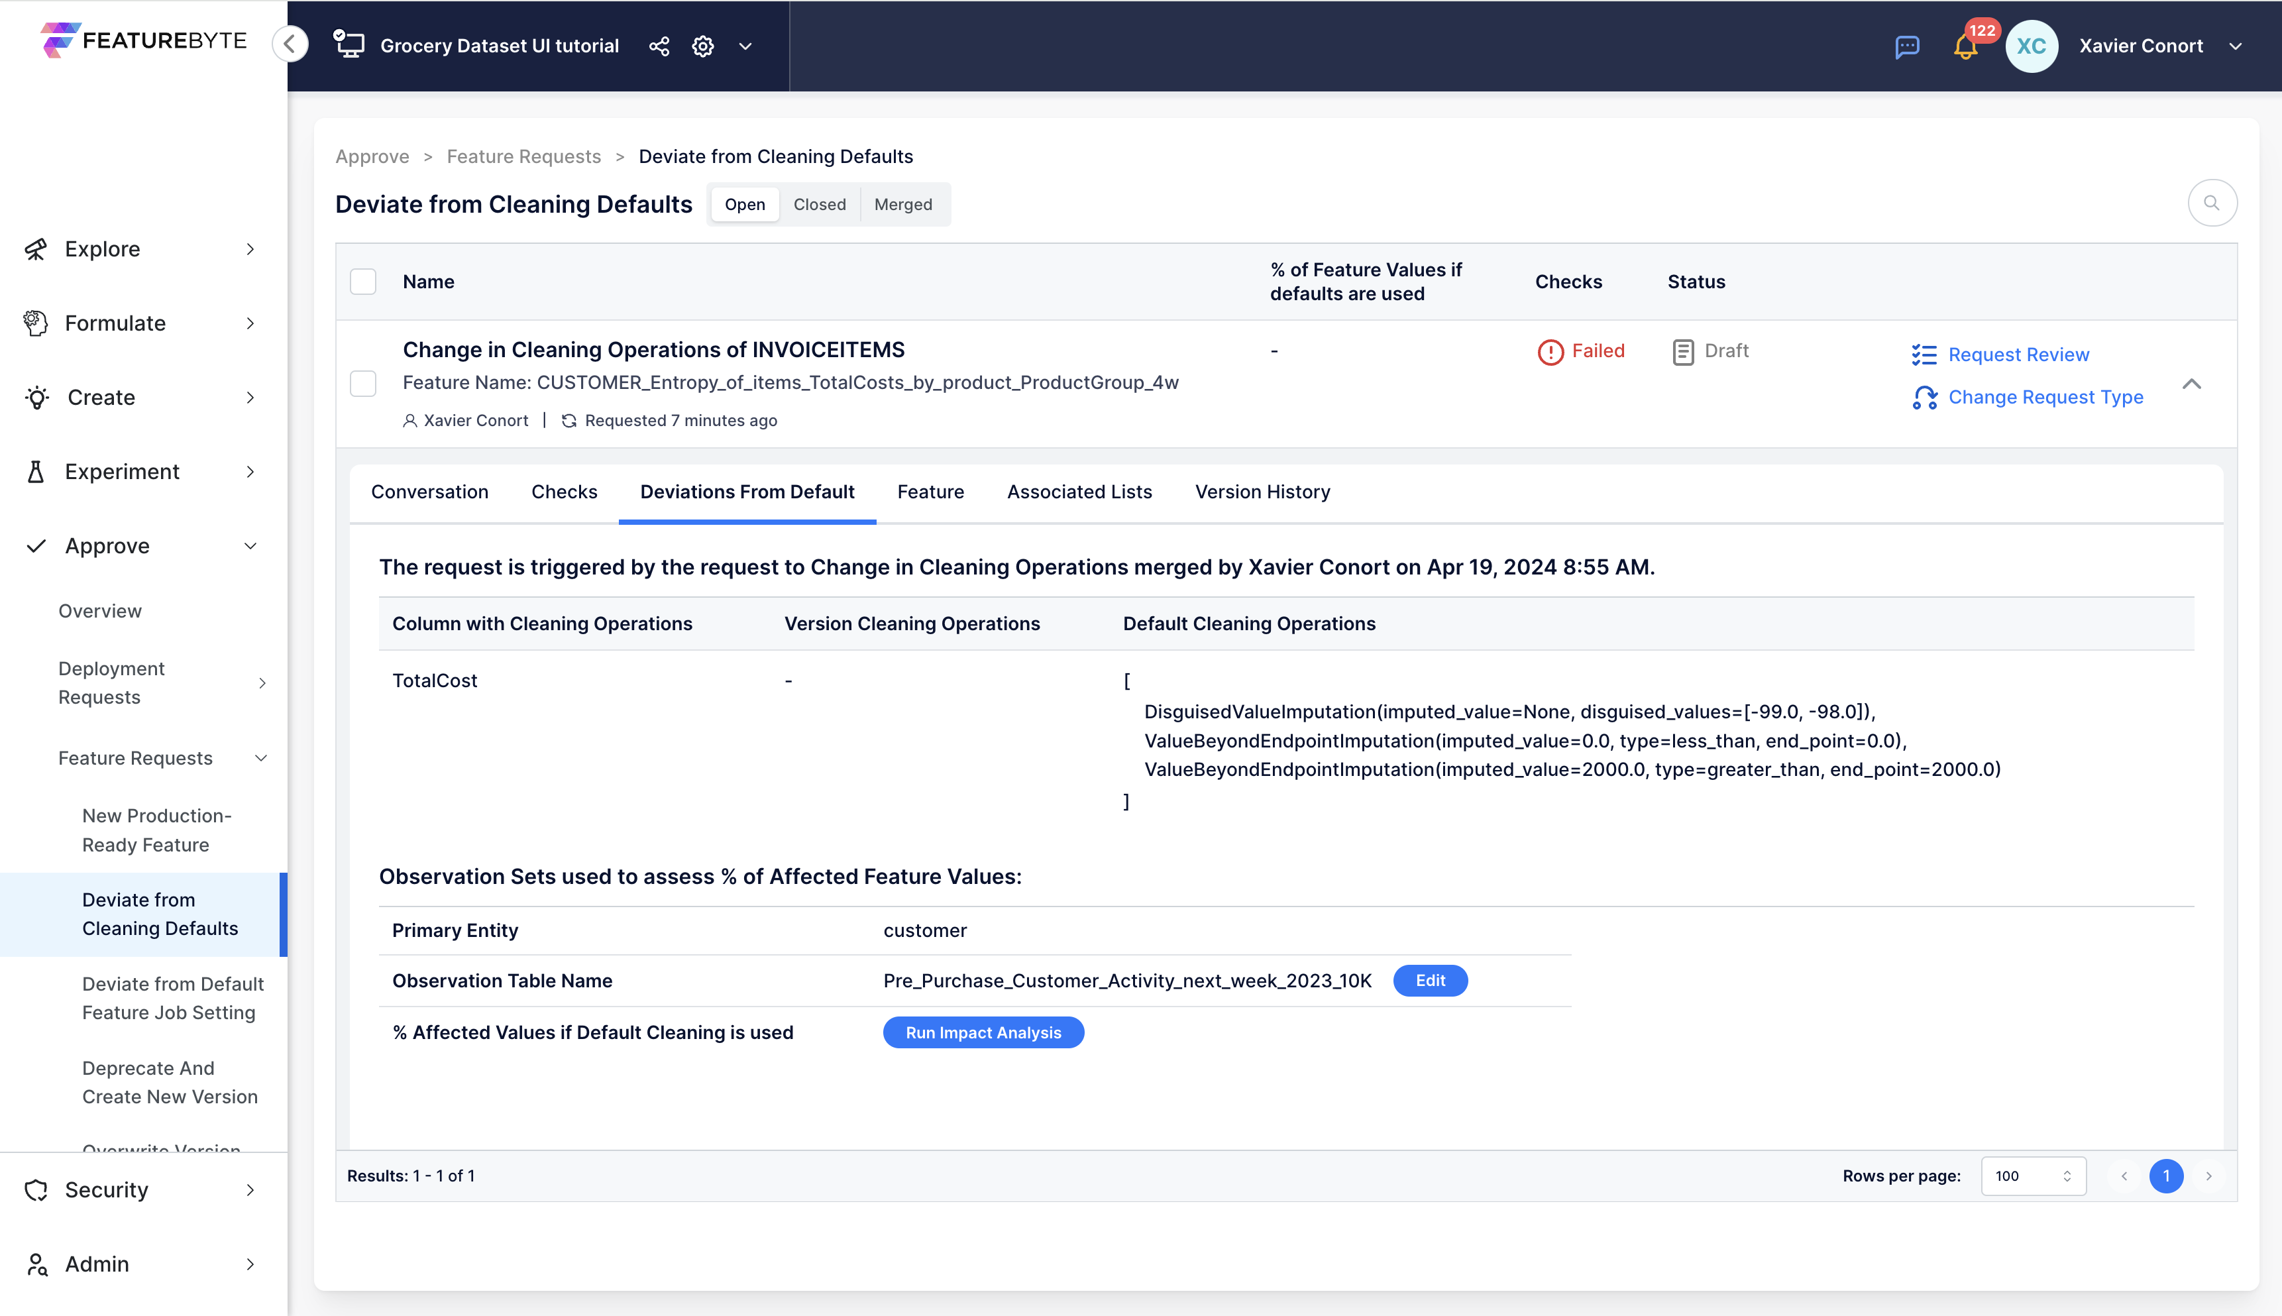
Task: Collapse the sidebar with the back arrow
Action: [290, 43]
